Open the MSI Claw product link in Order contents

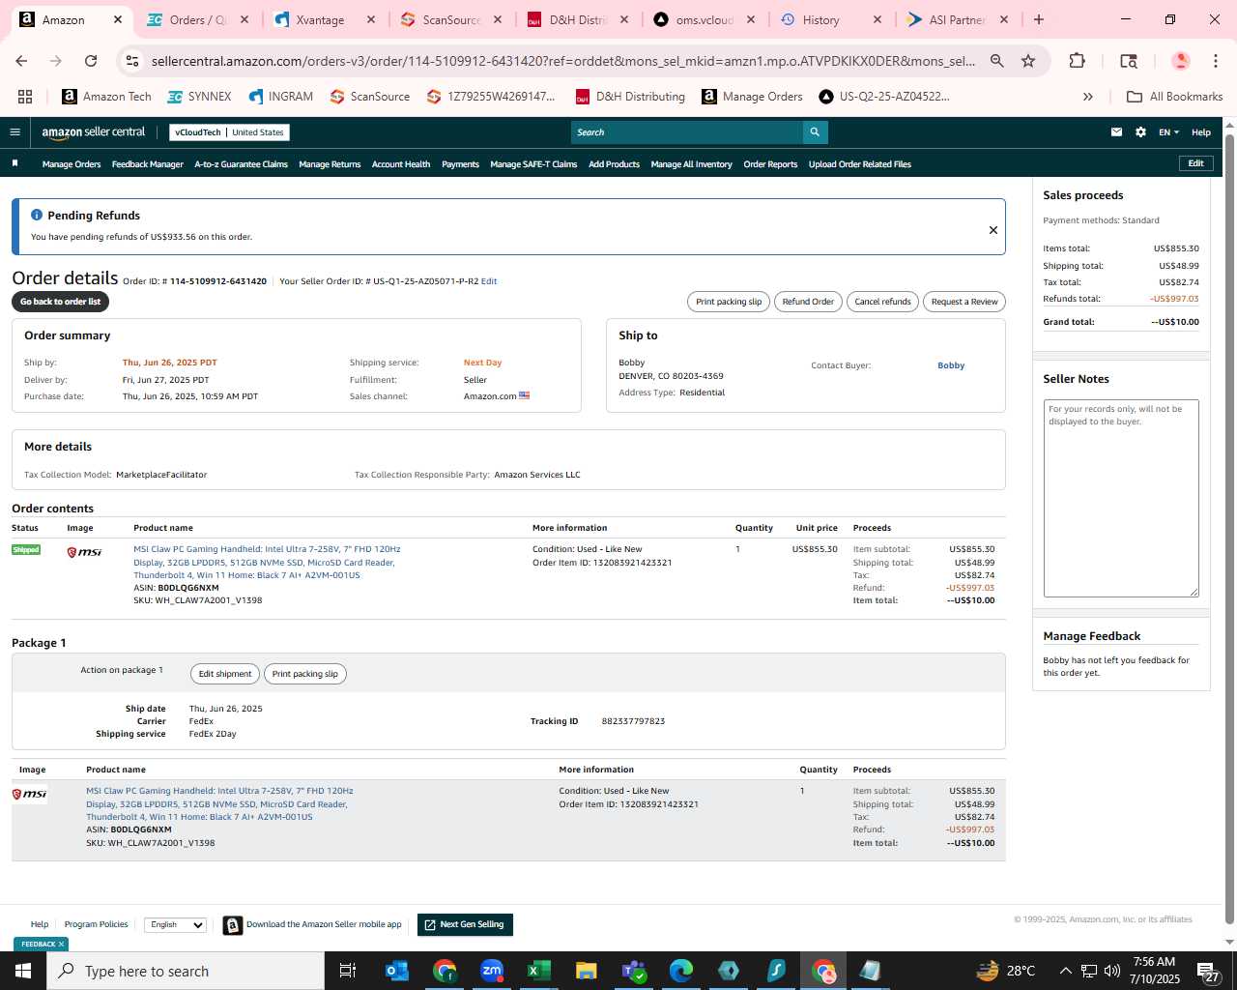coord(267,562)
